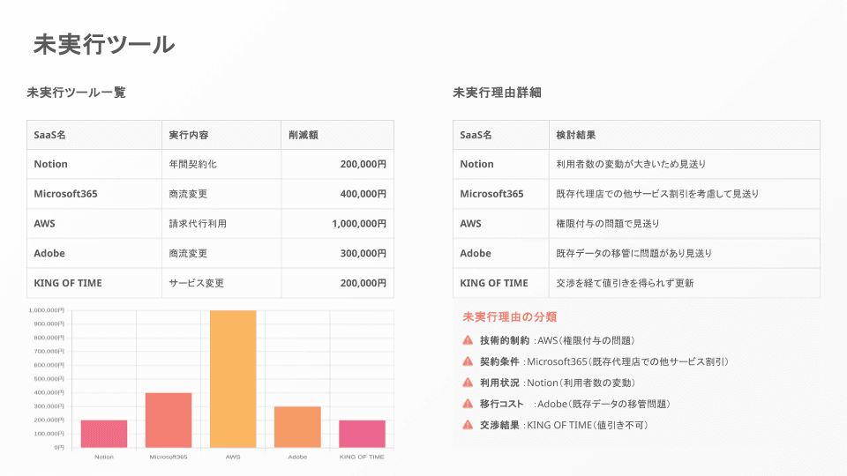Click AWS（権限付与の問題） text
Viewport: 847px width, 476px height.
tap(586, 340)
